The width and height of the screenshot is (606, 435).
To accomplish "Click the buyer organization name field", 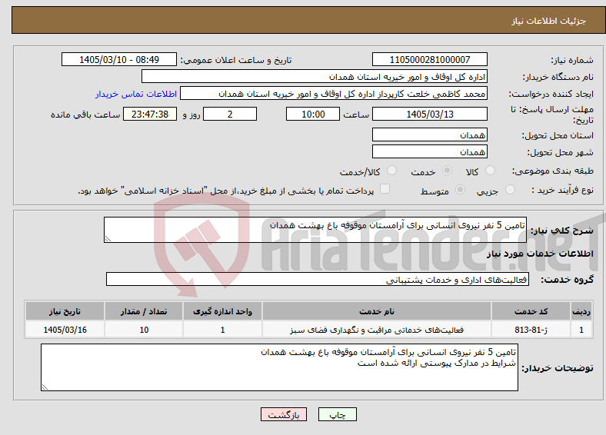I will [x=315, y=77].
